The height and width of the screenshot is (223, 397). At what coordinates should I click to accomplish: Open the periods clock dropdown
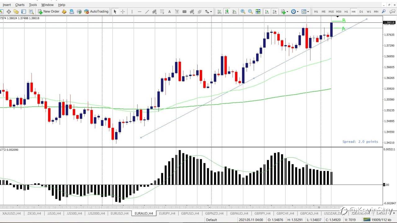point(294,11)
